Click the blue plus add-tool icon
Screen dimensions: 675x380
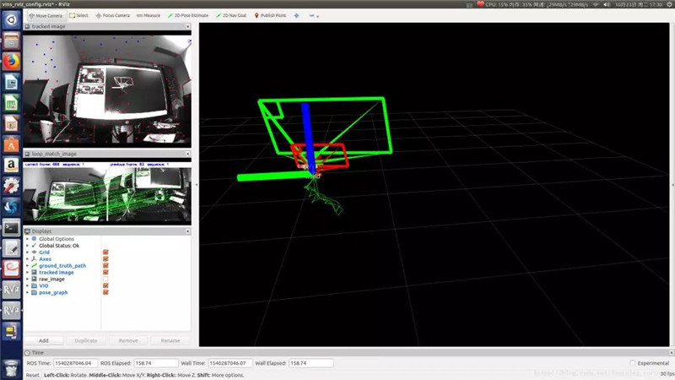tap(296, 15)
